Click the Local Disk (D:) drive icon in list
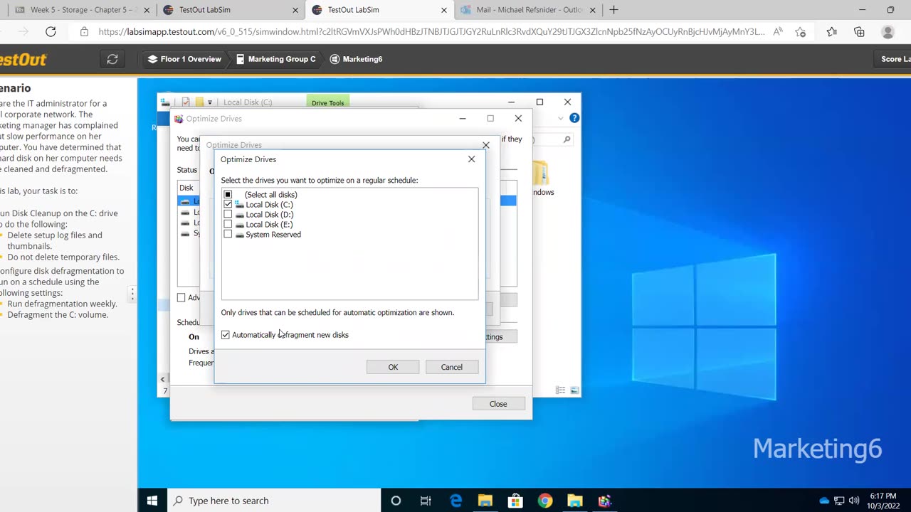The image size is (911, 512). (239, 215)
